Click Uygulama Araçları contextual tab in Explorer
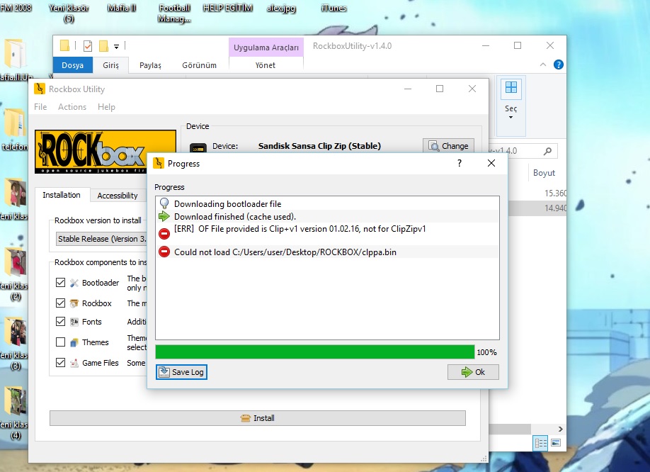Screen dimensions: 650x472 [266, 47]
